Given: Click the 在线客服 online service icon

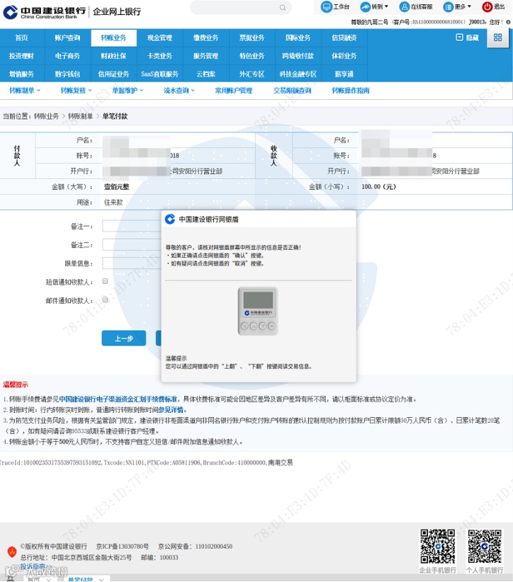Looking at the screenshot, I should pos(404,6).
